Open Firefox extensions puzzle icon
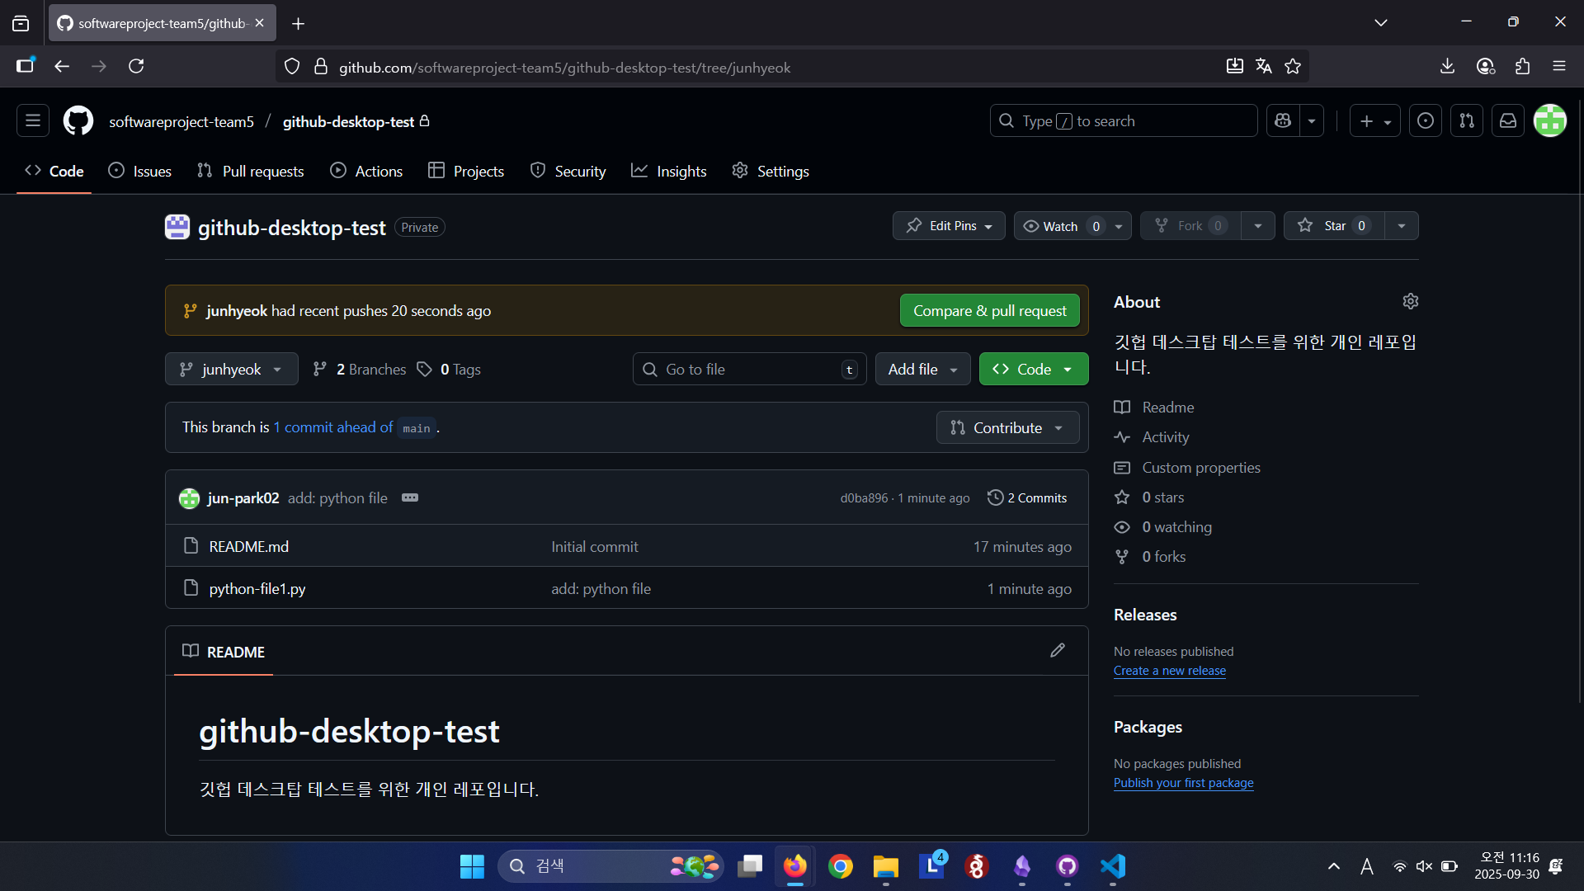Viewport: 1584px width, 891px height. (1523, 67)
